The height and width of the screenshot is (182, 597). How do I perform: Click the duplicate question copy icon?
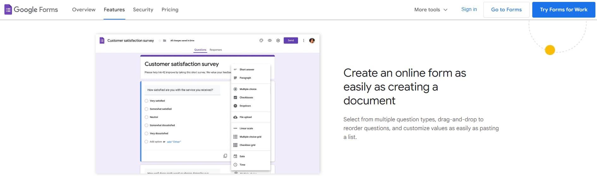225,156
